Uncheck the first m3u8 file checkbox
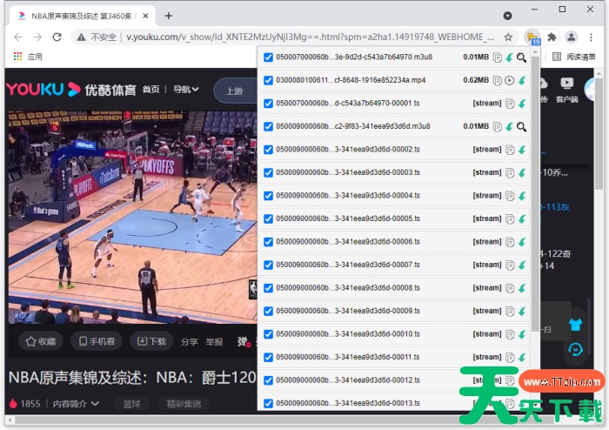This screenshot has width=609, height=430. coord(268,57)
